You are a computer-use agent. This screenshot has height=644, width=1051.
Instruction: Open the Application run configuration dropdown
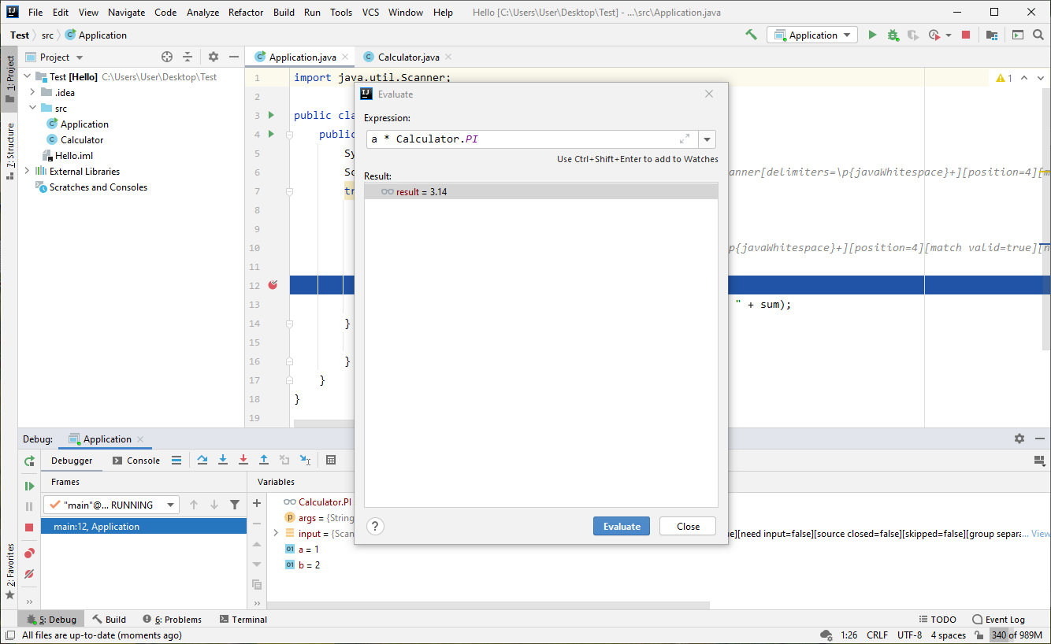(813, 35)
